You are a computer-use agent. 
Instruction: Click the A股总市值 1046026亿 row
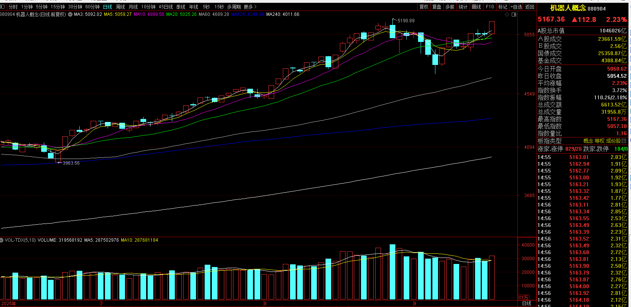[582, 31]
